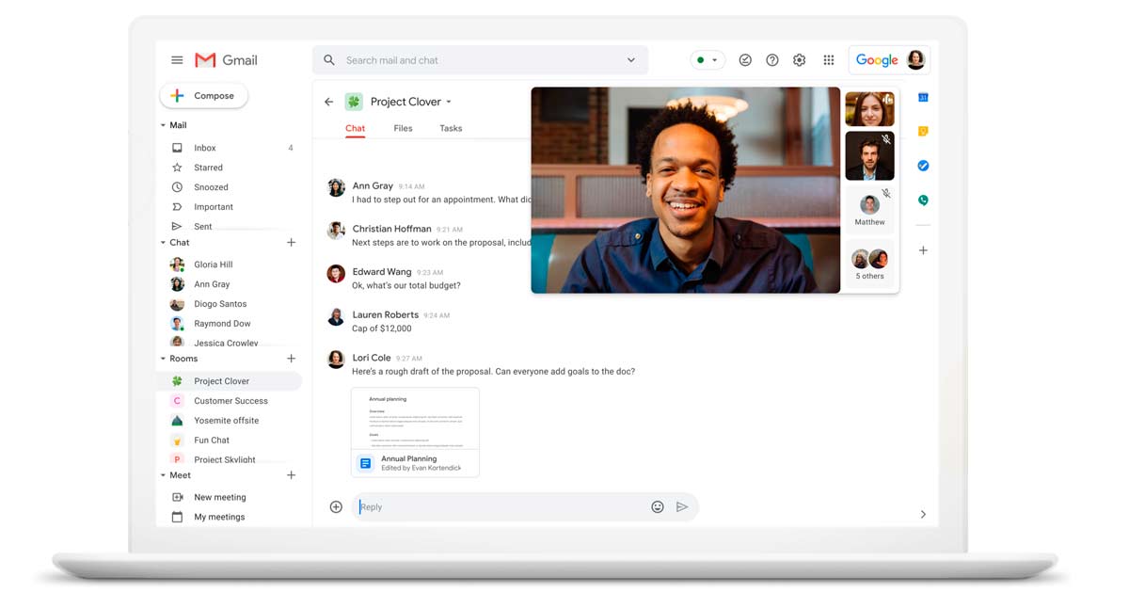Click Lori Cole's avatar

(336, 359)
